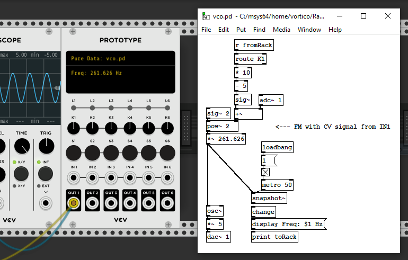The height and width of the screenshot is (260, 408).
Task: Click the OUT 6 output port
Action: coord(167,202)
